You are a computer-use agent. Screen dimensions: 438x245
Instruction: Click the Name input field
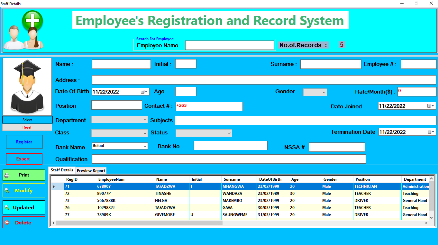click(121, 64)
